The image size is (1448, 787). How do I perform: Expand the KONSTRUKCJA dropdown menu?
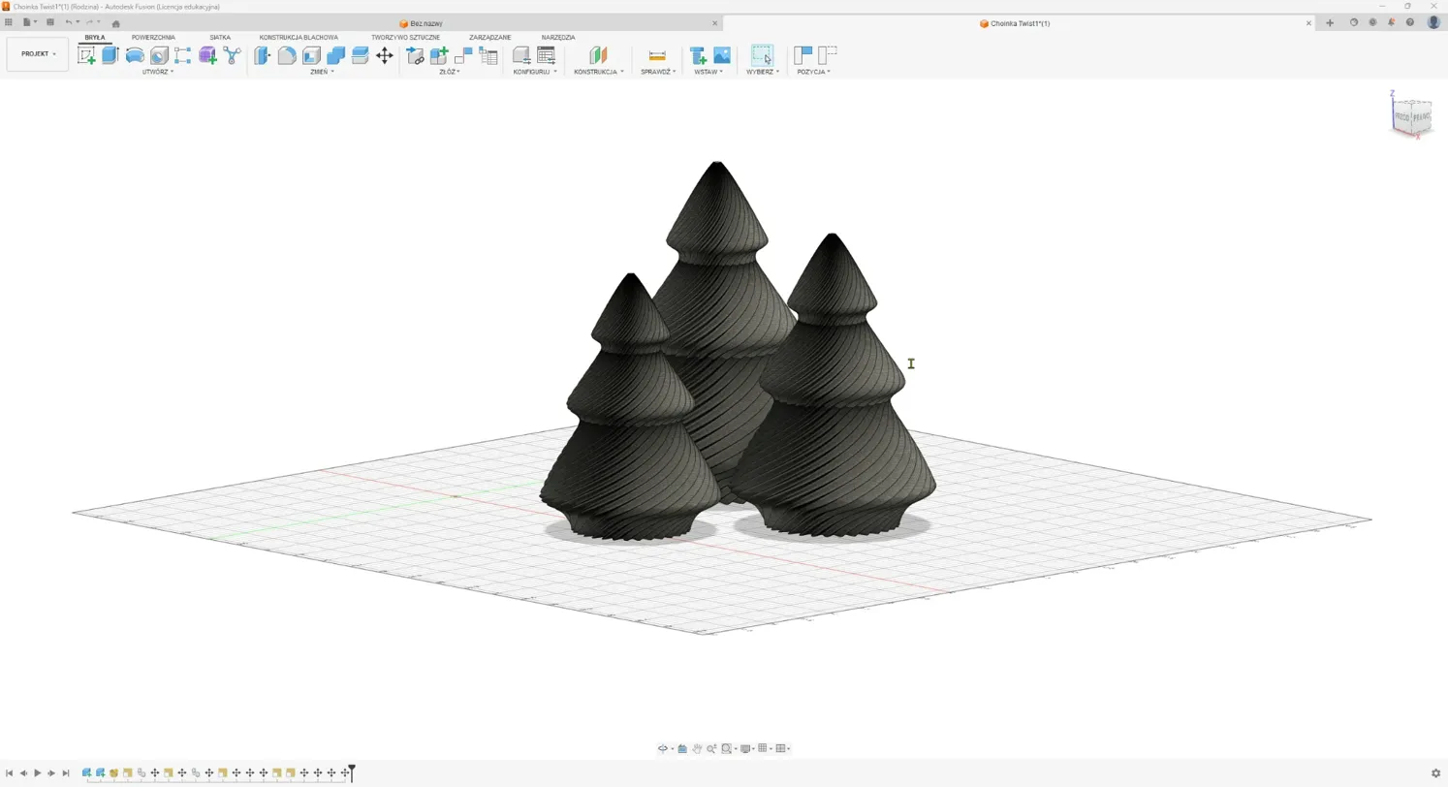click(x=598, y=72)
